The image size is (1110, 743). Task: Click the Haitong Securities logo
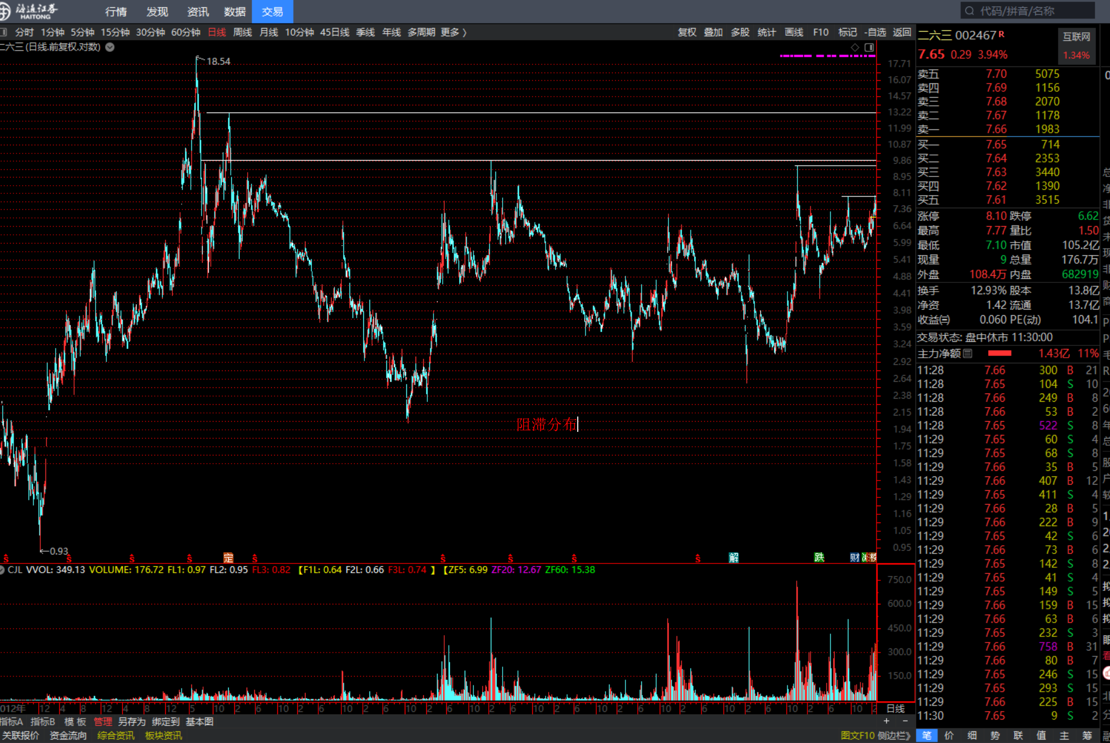click(x=31, y=11)
